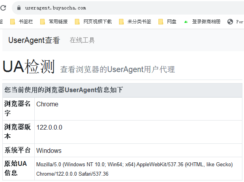Click the 原始UA信息 row label
This screenshot has height=182, width=244.
point(15,168)
